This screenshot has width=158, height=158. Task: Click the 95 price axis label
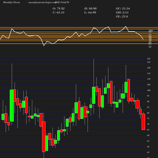point(148,96)
